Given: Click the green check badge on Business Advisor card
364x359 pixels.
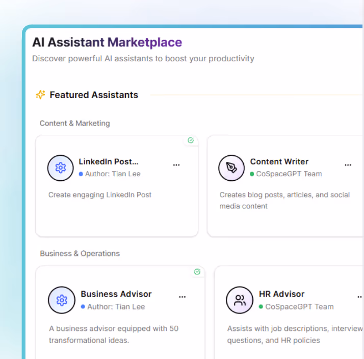Looking at the screenshot, I should point(197,272).
